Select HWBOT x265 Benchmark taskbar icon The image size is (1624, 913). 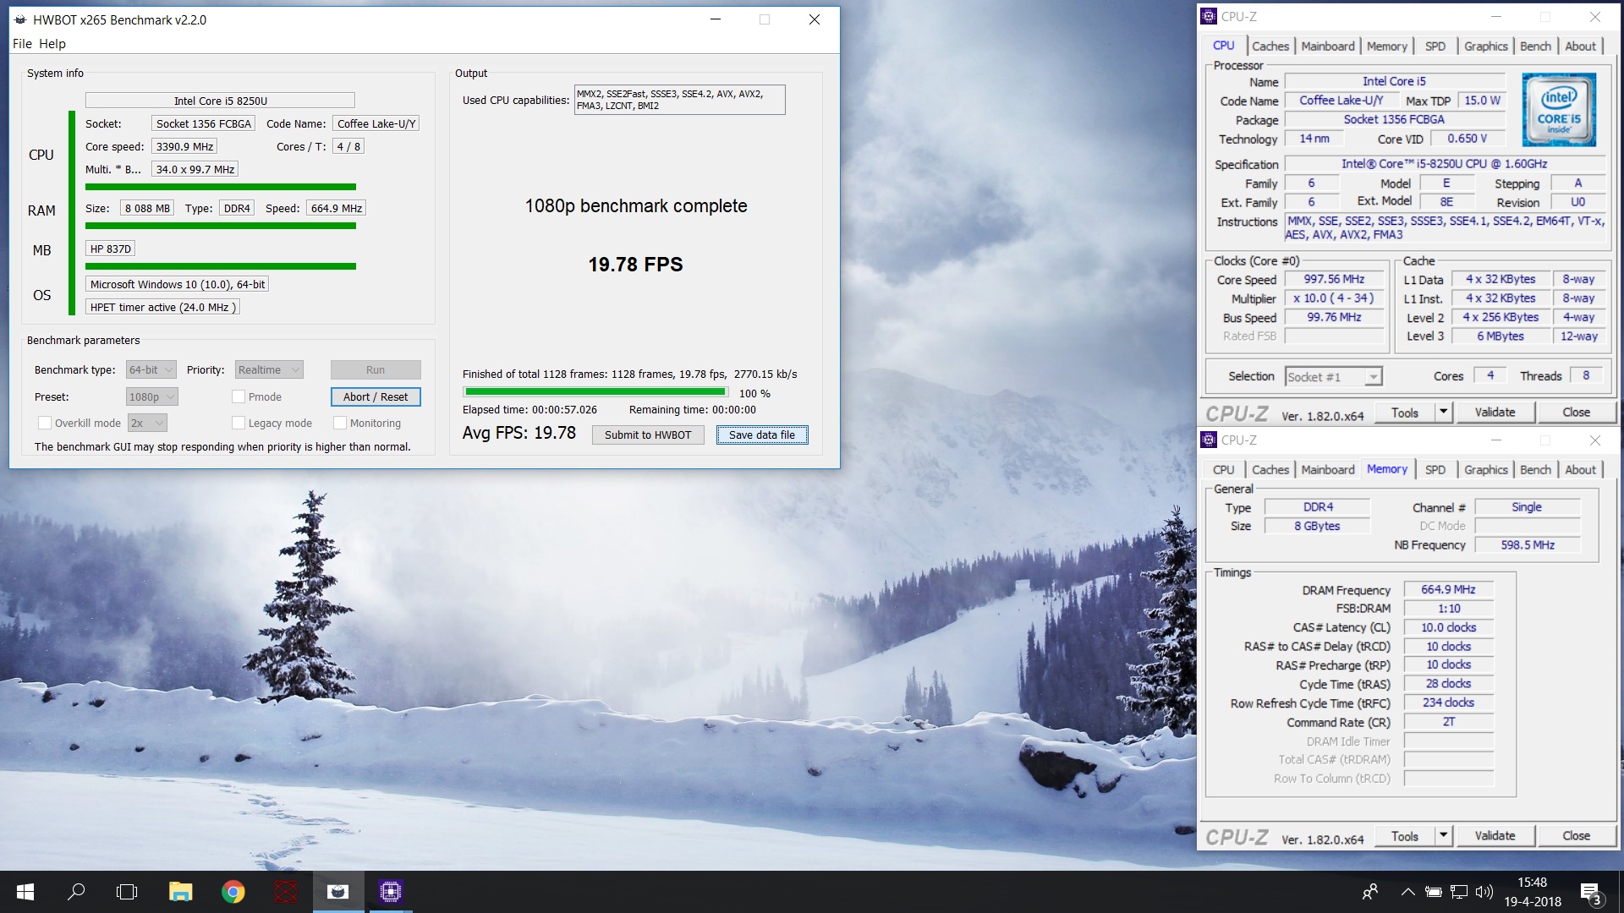(338, 892)
